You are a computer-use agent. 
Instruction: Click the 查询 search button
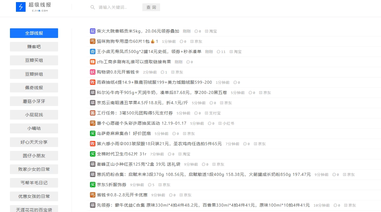tap(151, 7)
